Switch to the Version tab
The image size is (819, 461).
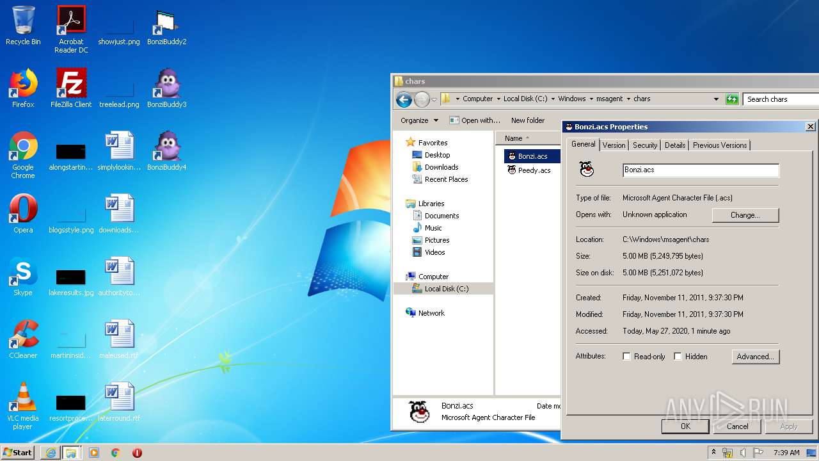[614, 145]
